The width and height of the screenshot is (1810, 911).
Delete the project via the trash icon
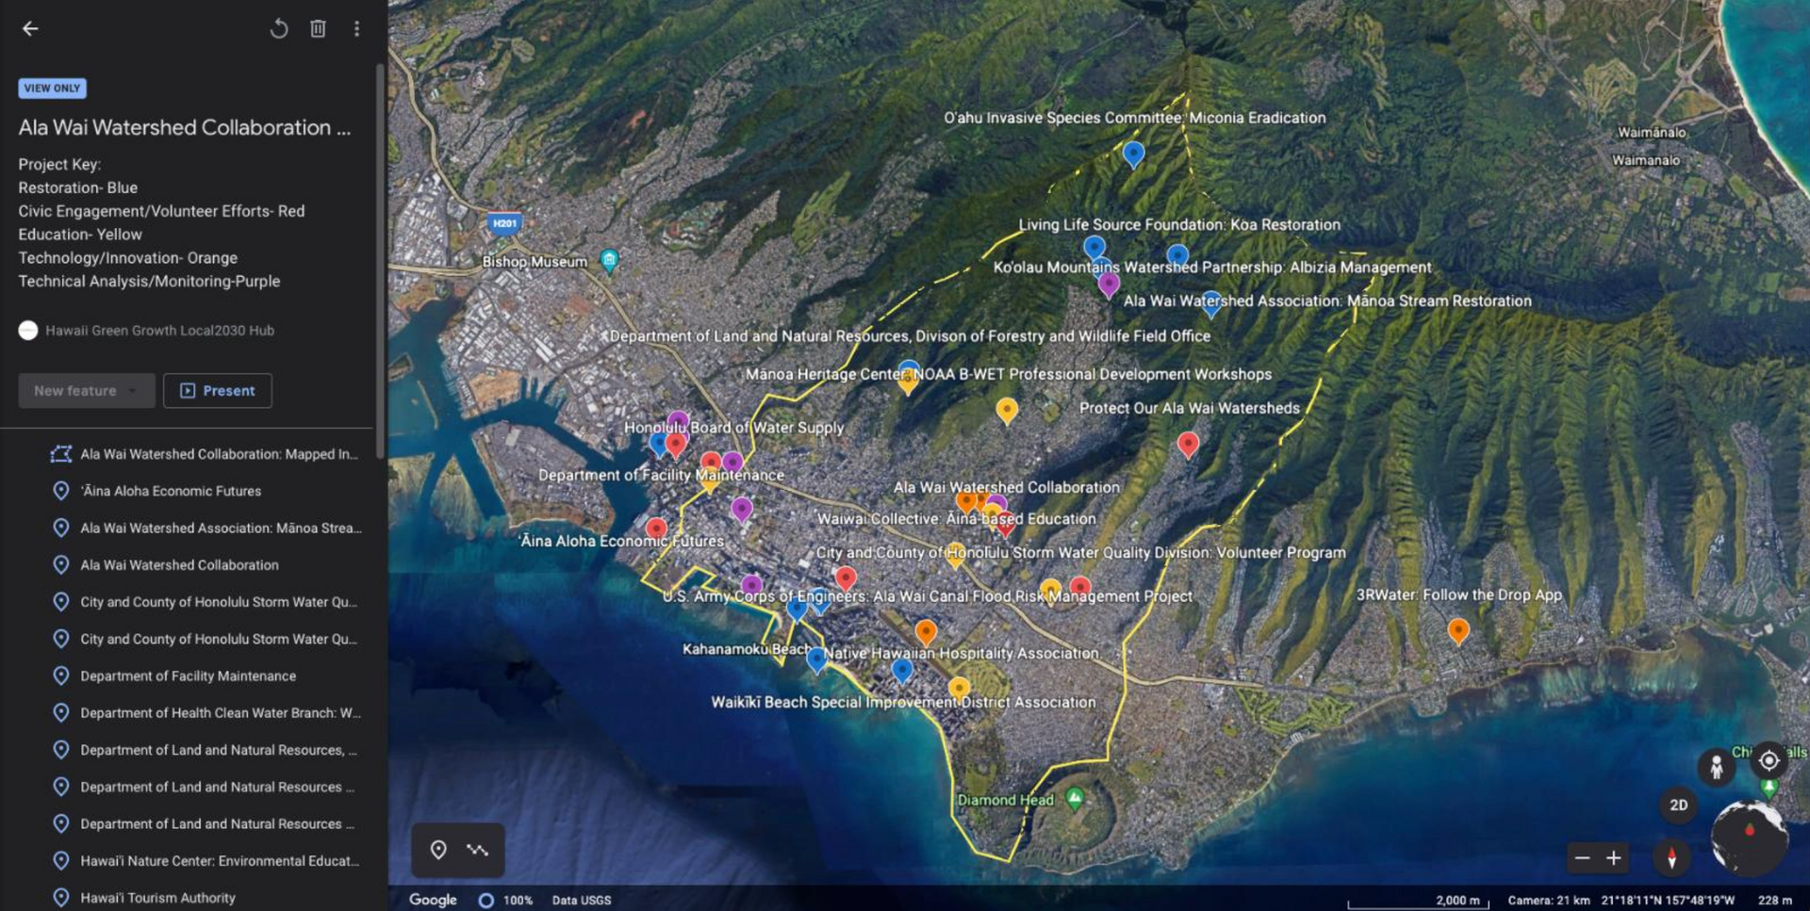[318, 28]
